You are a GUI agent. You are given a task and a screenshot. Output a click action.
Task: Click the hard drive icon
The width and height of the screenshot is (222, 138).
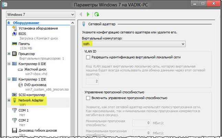20,70
